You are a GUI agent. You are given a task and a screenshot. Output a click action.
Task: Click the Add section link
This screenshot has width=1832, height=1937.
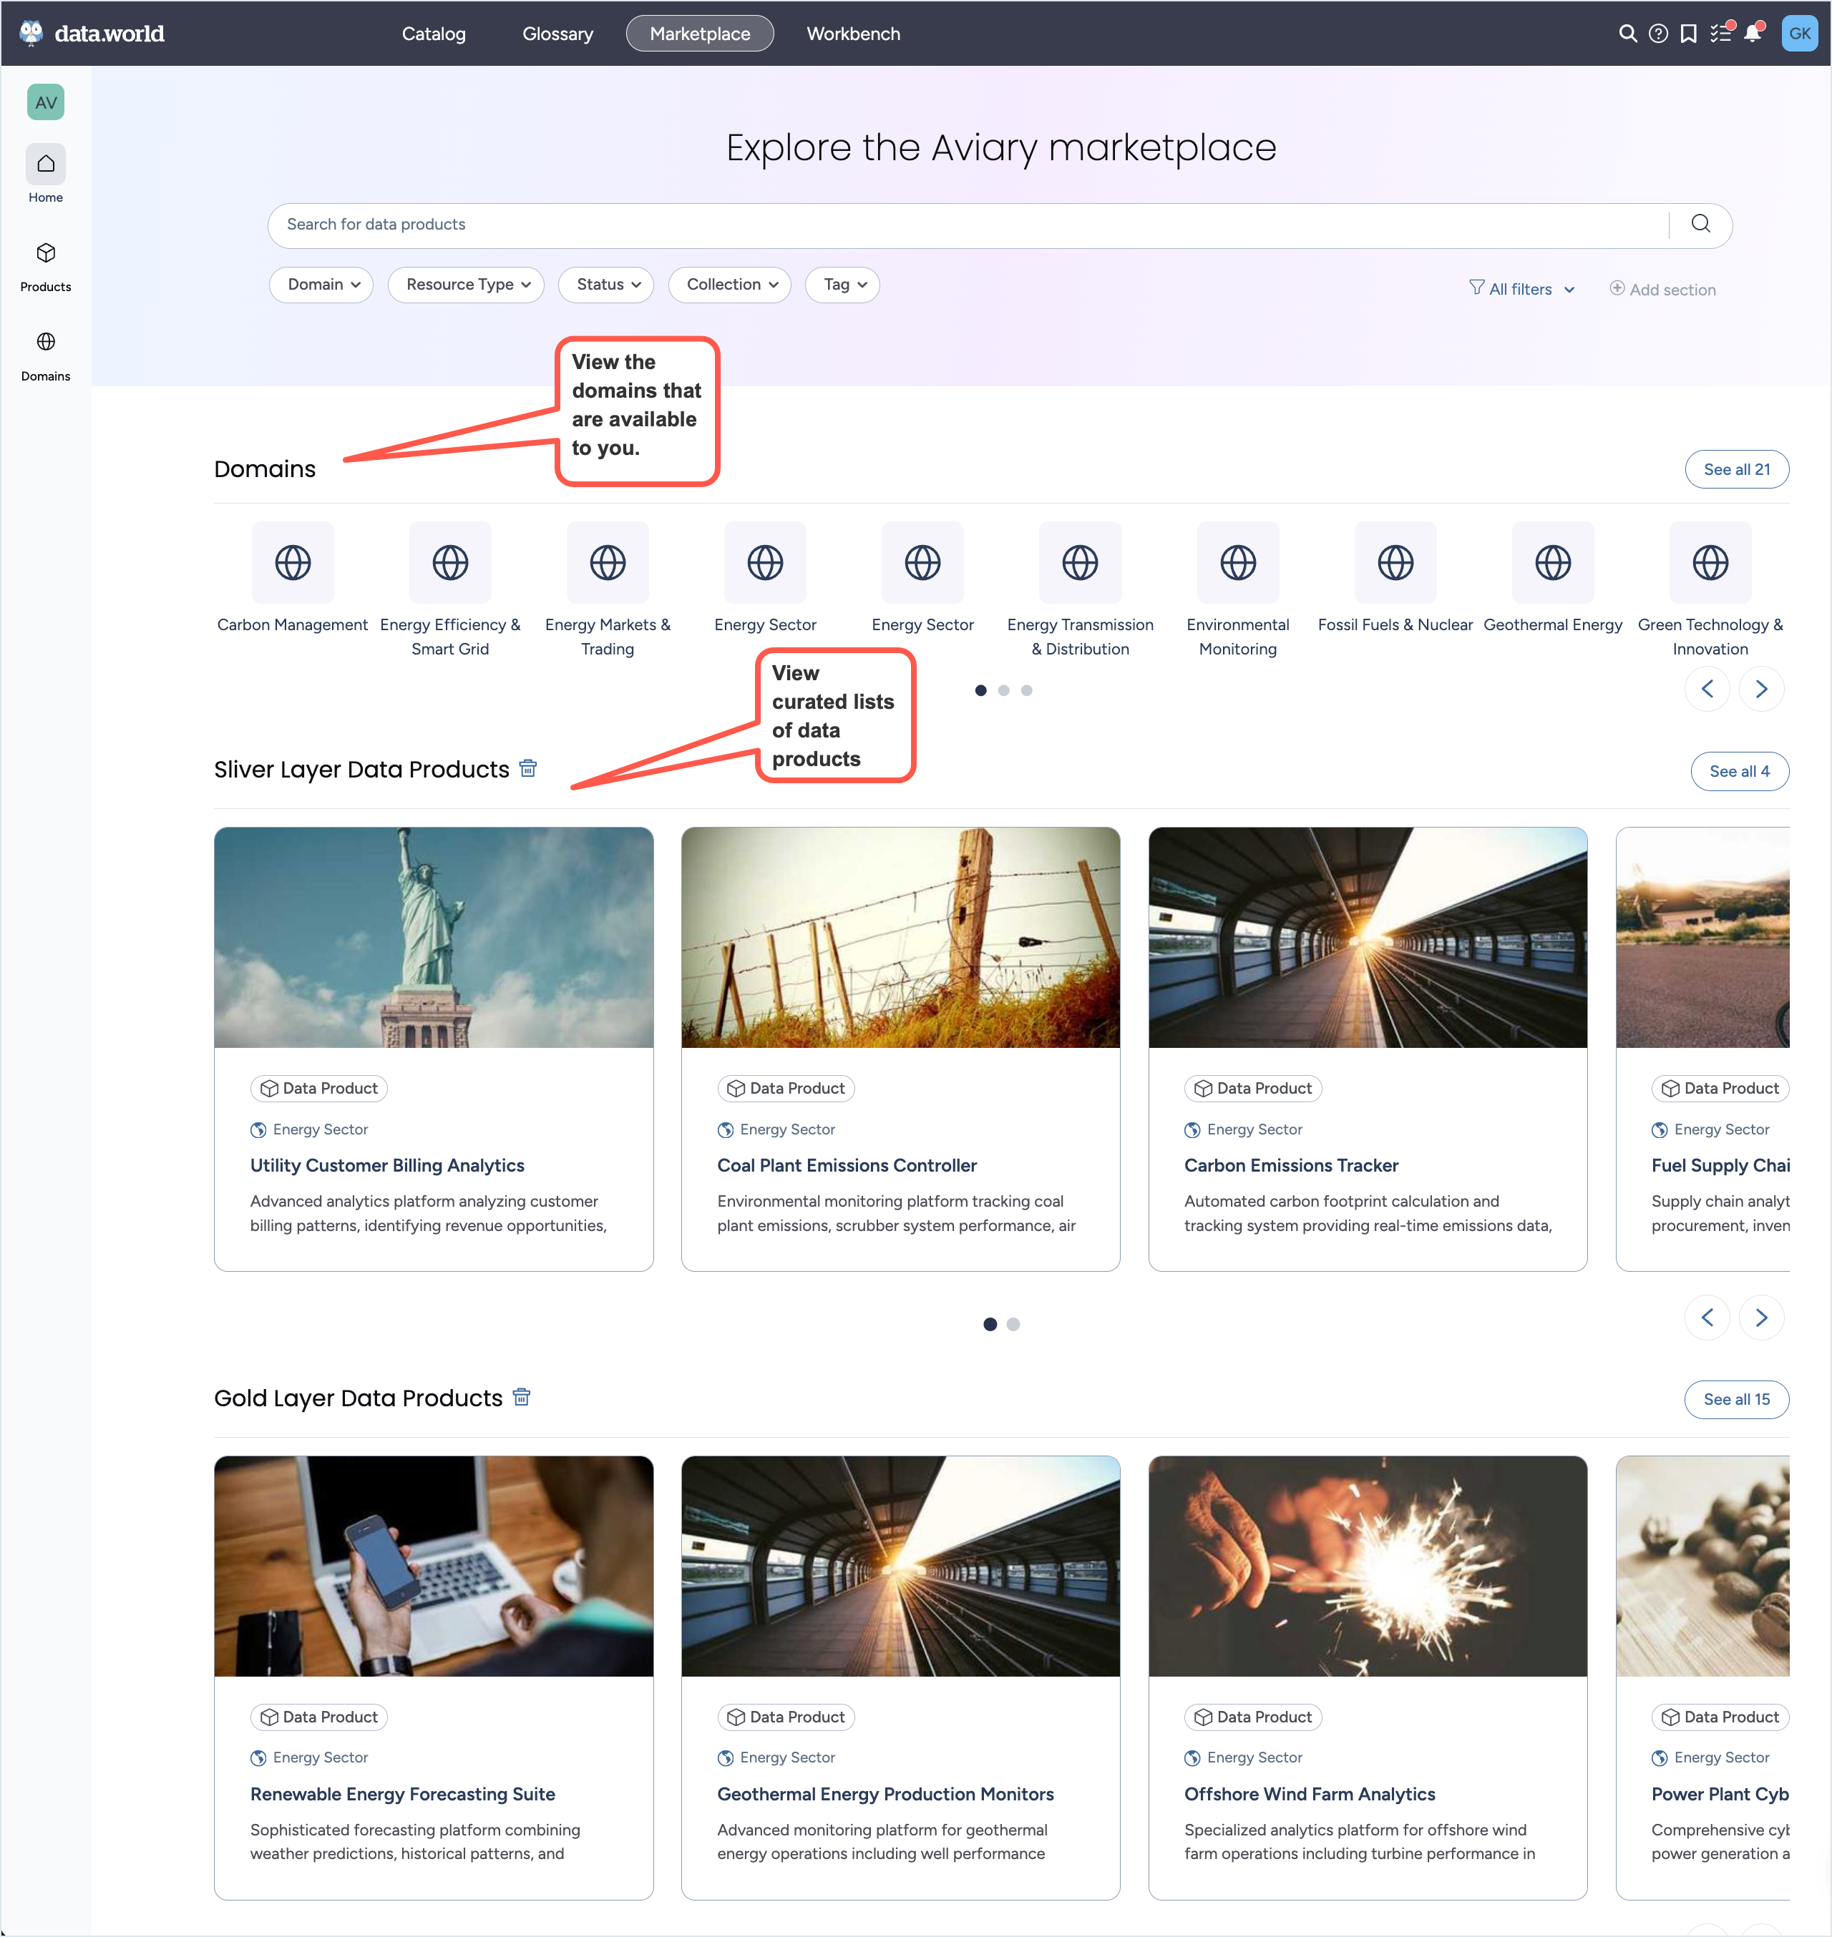click(x=1662, y=289)
